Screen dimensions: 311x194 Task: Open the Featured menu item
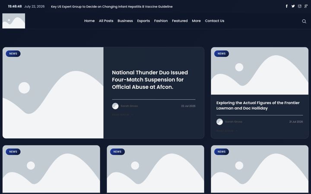pyautogui.click(x=180, y=21)
